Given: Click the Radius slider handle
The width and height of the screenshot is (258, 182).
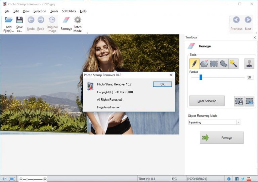Looking at the screenshot, I should [x=201, y=77].
